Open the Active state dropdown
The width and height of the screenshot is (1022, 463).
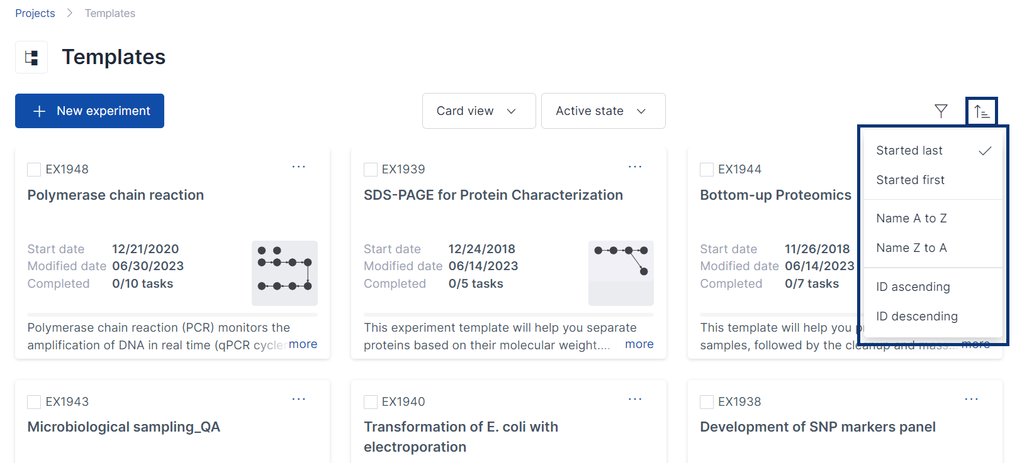[603, 111]
